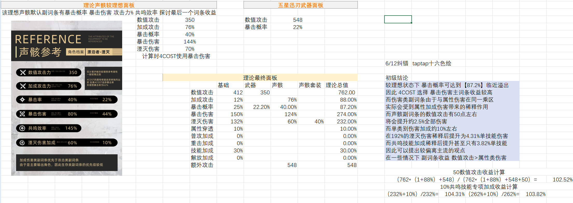Click the '理论总值' column header
This screenshot has width=573, height=203.
(x=337, y=85)
